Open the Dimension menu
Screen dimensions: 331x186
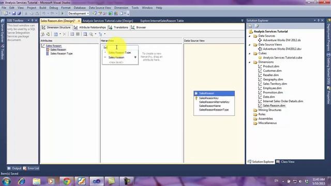tap(121, 8)
